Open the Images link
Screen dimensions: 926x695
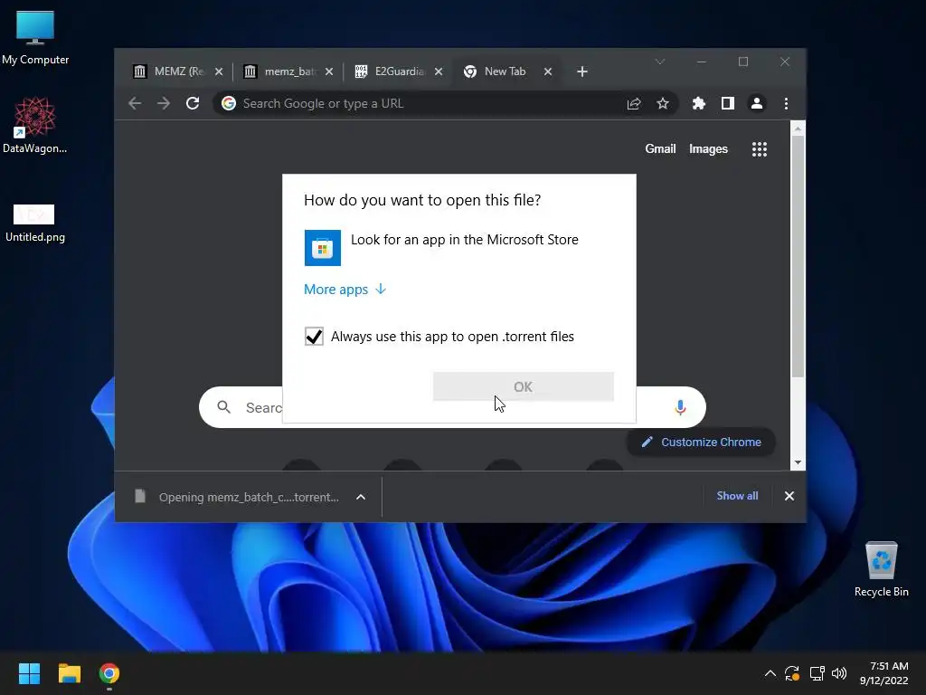tap(708, 149)
